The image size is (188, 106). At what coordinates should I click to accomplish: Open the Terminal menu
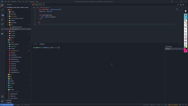pos(32,1)
